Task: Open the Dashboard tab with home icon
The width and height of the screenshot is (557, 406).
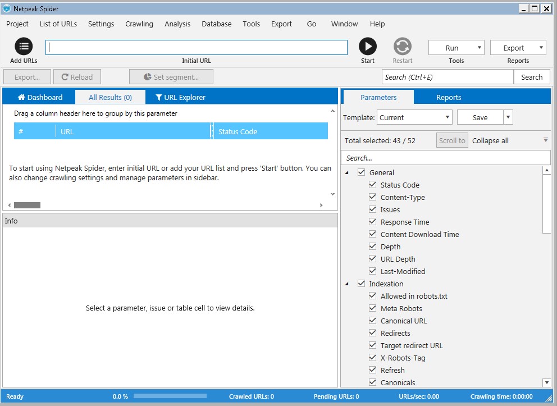Action: [40, 97]
